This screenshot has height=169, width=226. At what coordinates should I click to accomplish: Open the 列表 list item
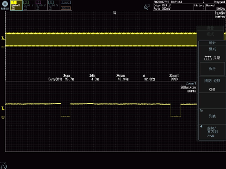point(212,116)
